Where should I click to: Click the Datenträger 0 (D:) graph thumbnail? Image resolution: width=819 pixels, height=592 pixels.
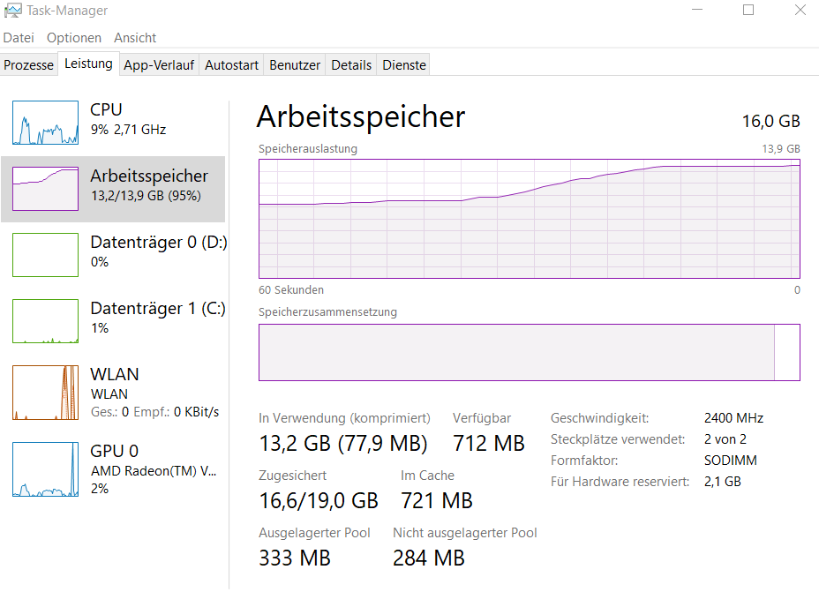click(x=45, y=255)
